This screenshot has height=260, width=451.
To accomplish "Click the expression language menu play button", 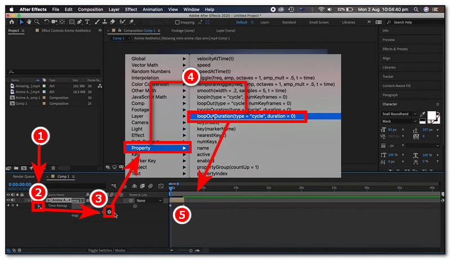I will (109, 211).
